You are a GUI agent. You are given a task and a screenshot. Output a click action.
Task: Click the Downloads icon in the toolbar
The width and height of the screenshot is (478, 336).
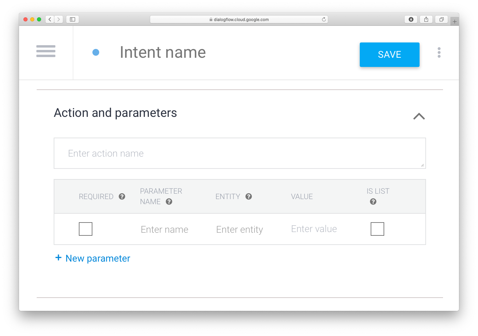(411, 19)
